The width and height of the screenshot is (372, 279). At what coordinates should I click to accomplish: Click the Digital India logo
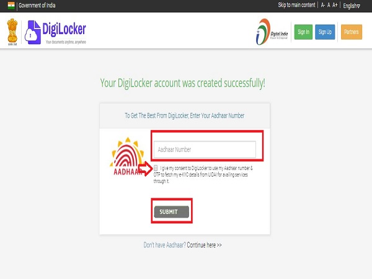click(x=272, y=32)
